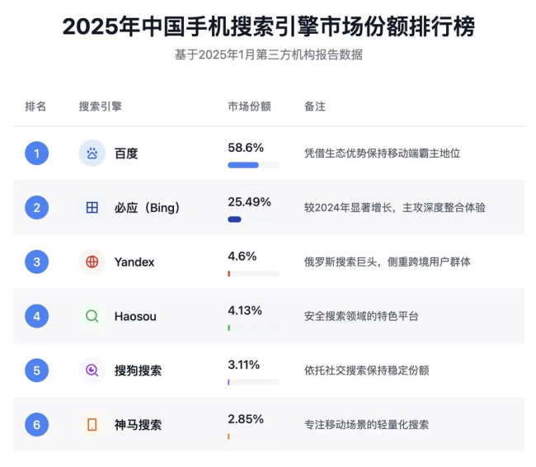Select the 搜索引擎 column header
This screenshot has width=536, height=467.
click(x=100, y=106)
